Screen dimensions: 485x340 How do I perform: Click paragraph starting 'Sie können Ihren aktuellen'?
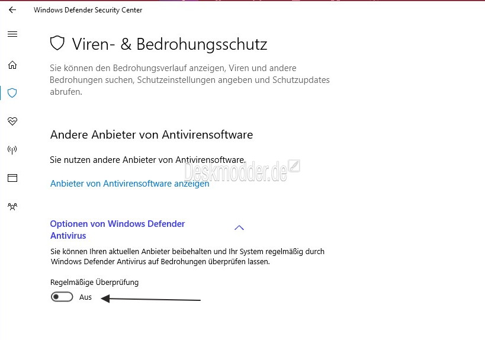click(188, 256)
